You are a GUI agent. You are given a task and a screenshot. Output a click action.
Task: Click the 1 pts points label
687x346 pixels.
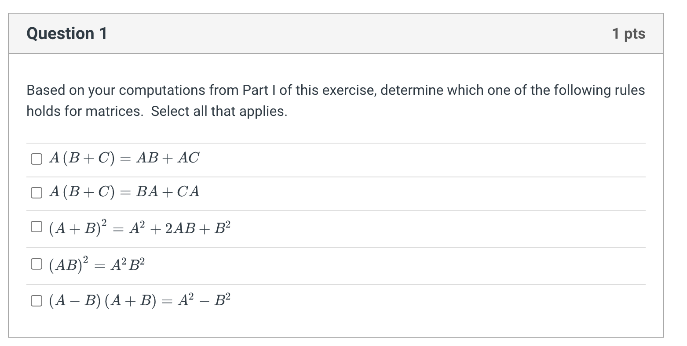[629, 33]
